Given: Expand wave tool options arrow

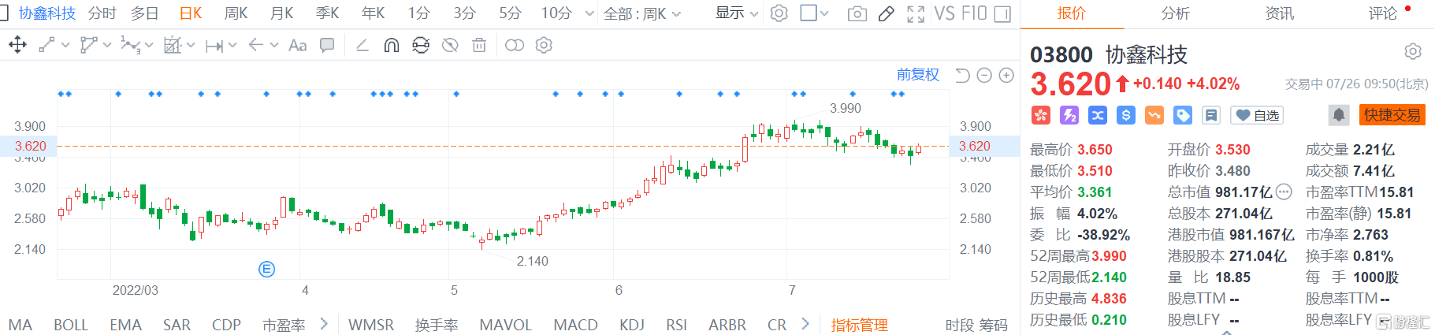Looking at the screenshot, I should coord(149,46).
